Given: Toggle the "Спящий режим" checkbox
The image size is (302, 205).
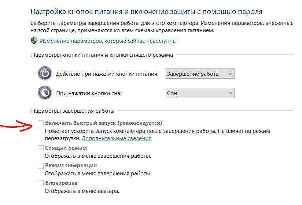Looking at the screenshot, I should tap(41, 148).
